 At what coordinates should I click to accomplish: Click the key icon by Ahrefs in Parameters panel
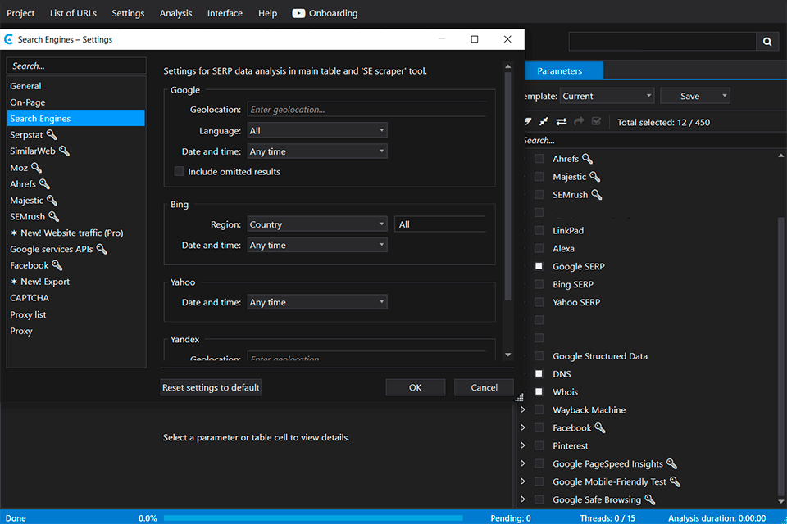[588, 159]
